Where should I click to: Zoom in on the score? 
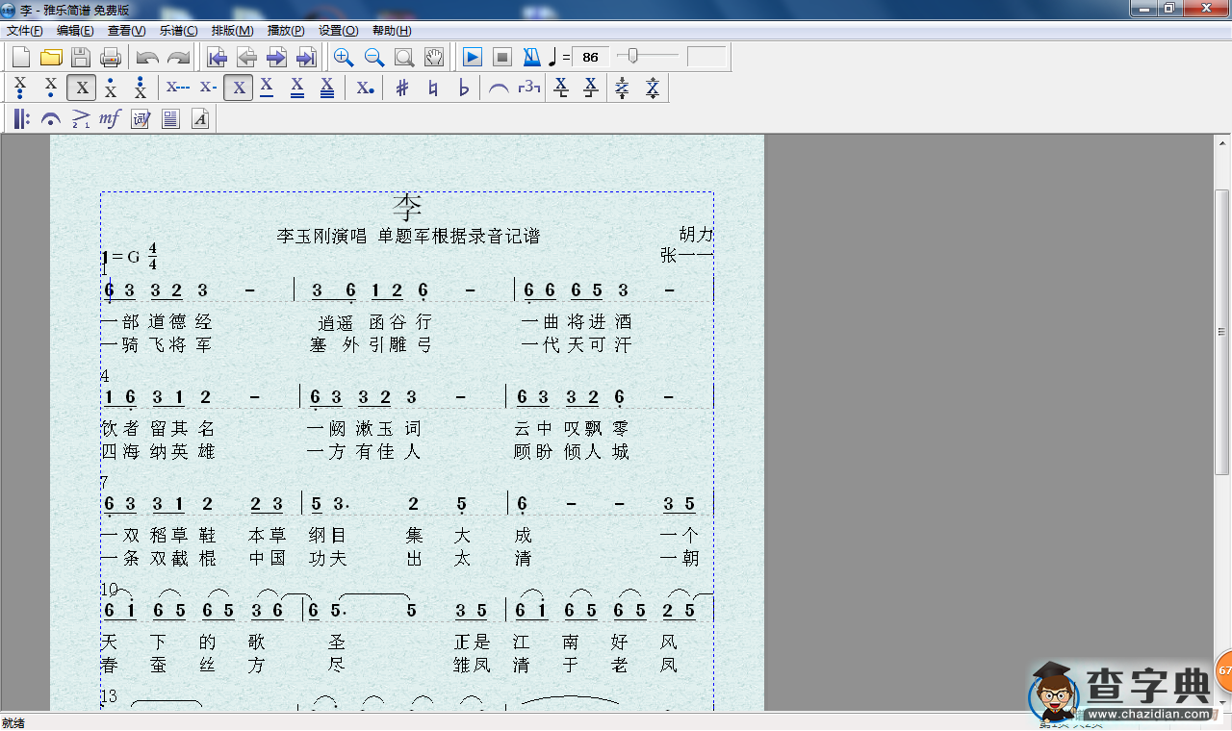(344, 57)
